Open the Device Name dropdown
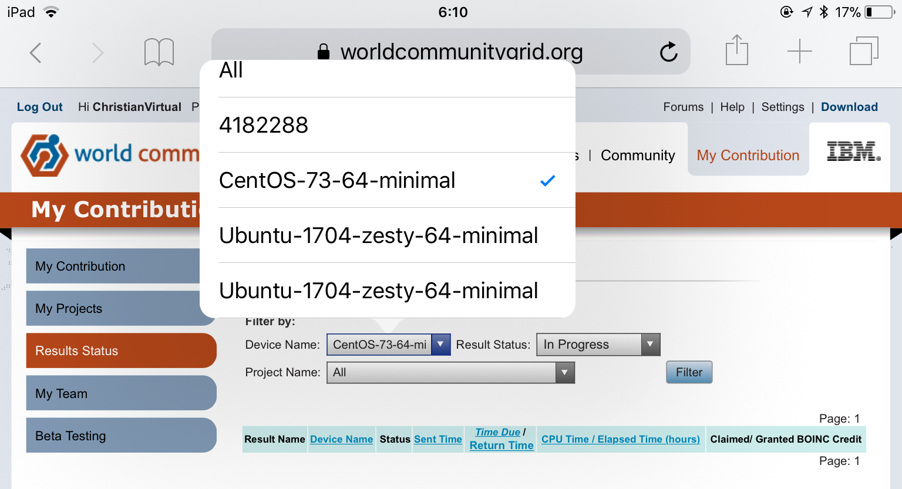The width and height of the screenshot is (902, 489). [x=388, y=345]
